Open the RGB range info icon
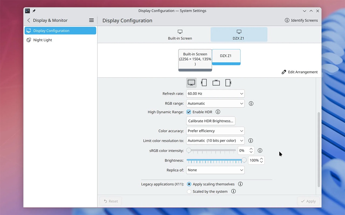This screenshot has width=345, height=215. 251,103
